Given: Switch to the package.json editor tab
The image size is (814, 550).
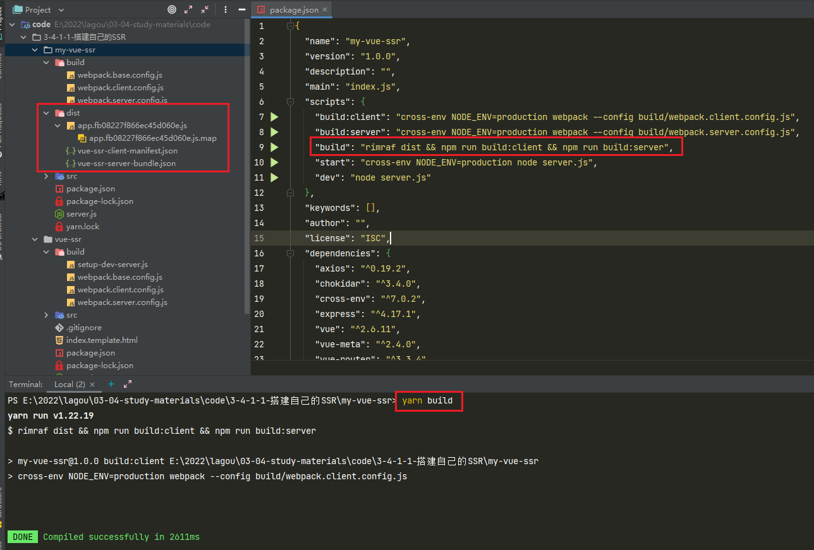Looking at the screenshot, I should pyautogui.click(x=291, y=9).
